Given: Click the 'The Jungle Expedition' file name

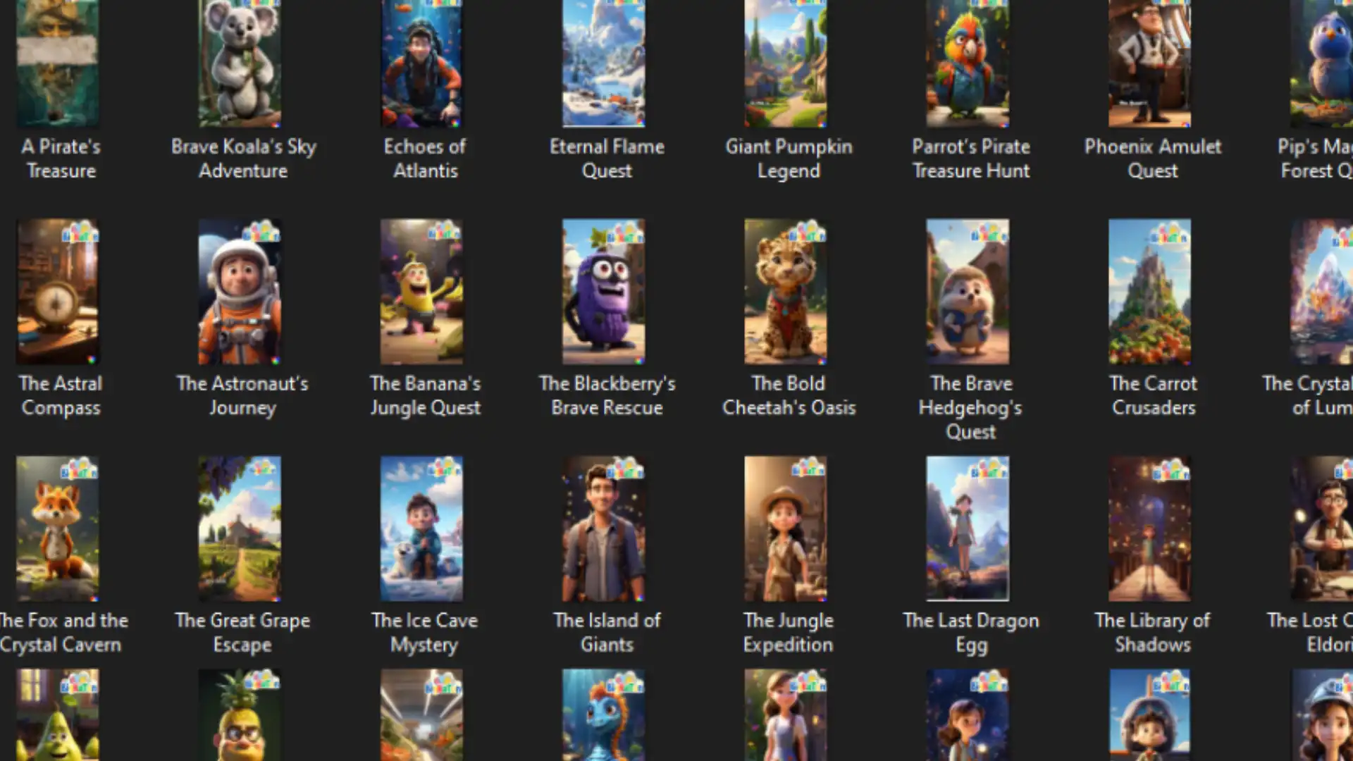Looking at the screenshot, I should point(789,632).
